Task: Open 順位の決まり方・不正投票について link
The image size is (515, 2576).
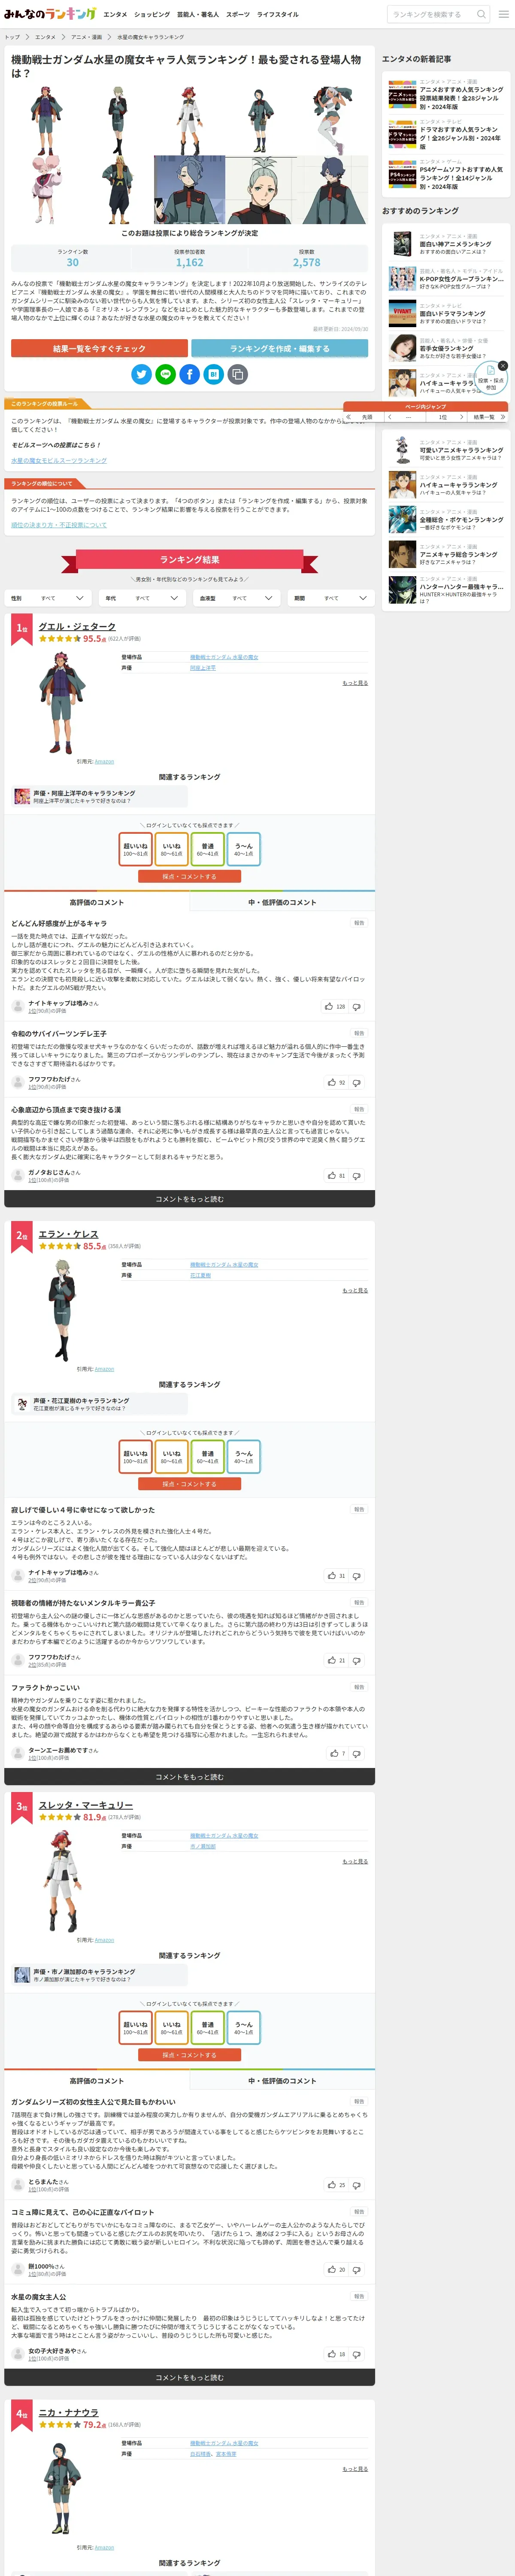Action: pyautogui.click(x=59, y=525)
